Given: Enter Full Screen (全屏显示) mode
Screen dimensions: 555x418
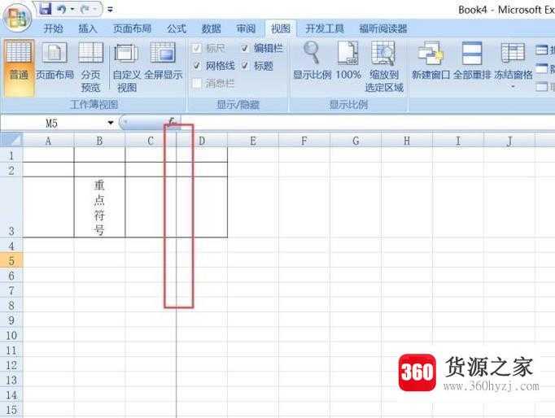Looking at the screenshot, I should pos(164,61).
